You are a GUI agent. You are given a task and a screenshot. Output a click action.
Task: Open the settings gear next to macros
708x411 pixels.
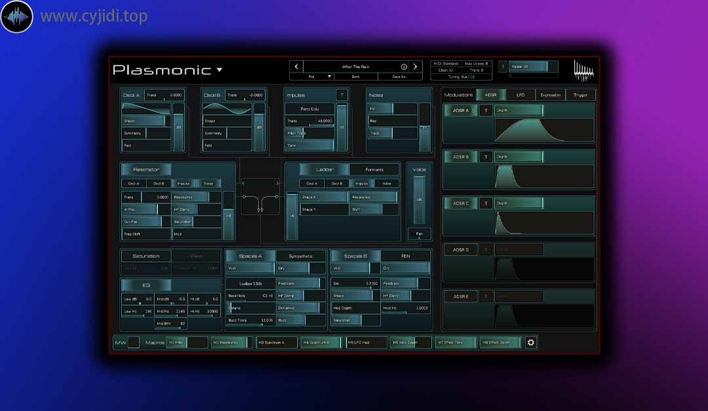click(x=530, y=342)
